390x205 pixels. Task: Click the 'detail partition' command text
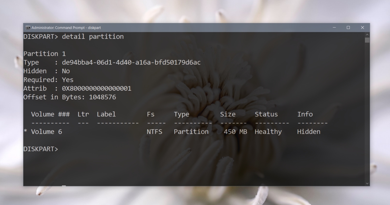(93, 37)
